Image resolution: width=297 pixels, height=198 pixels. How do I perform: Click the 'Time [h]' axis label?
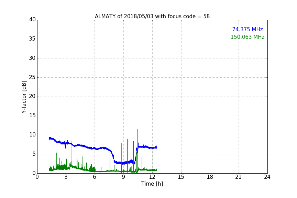pyautogui.click(x=152, y=184)
